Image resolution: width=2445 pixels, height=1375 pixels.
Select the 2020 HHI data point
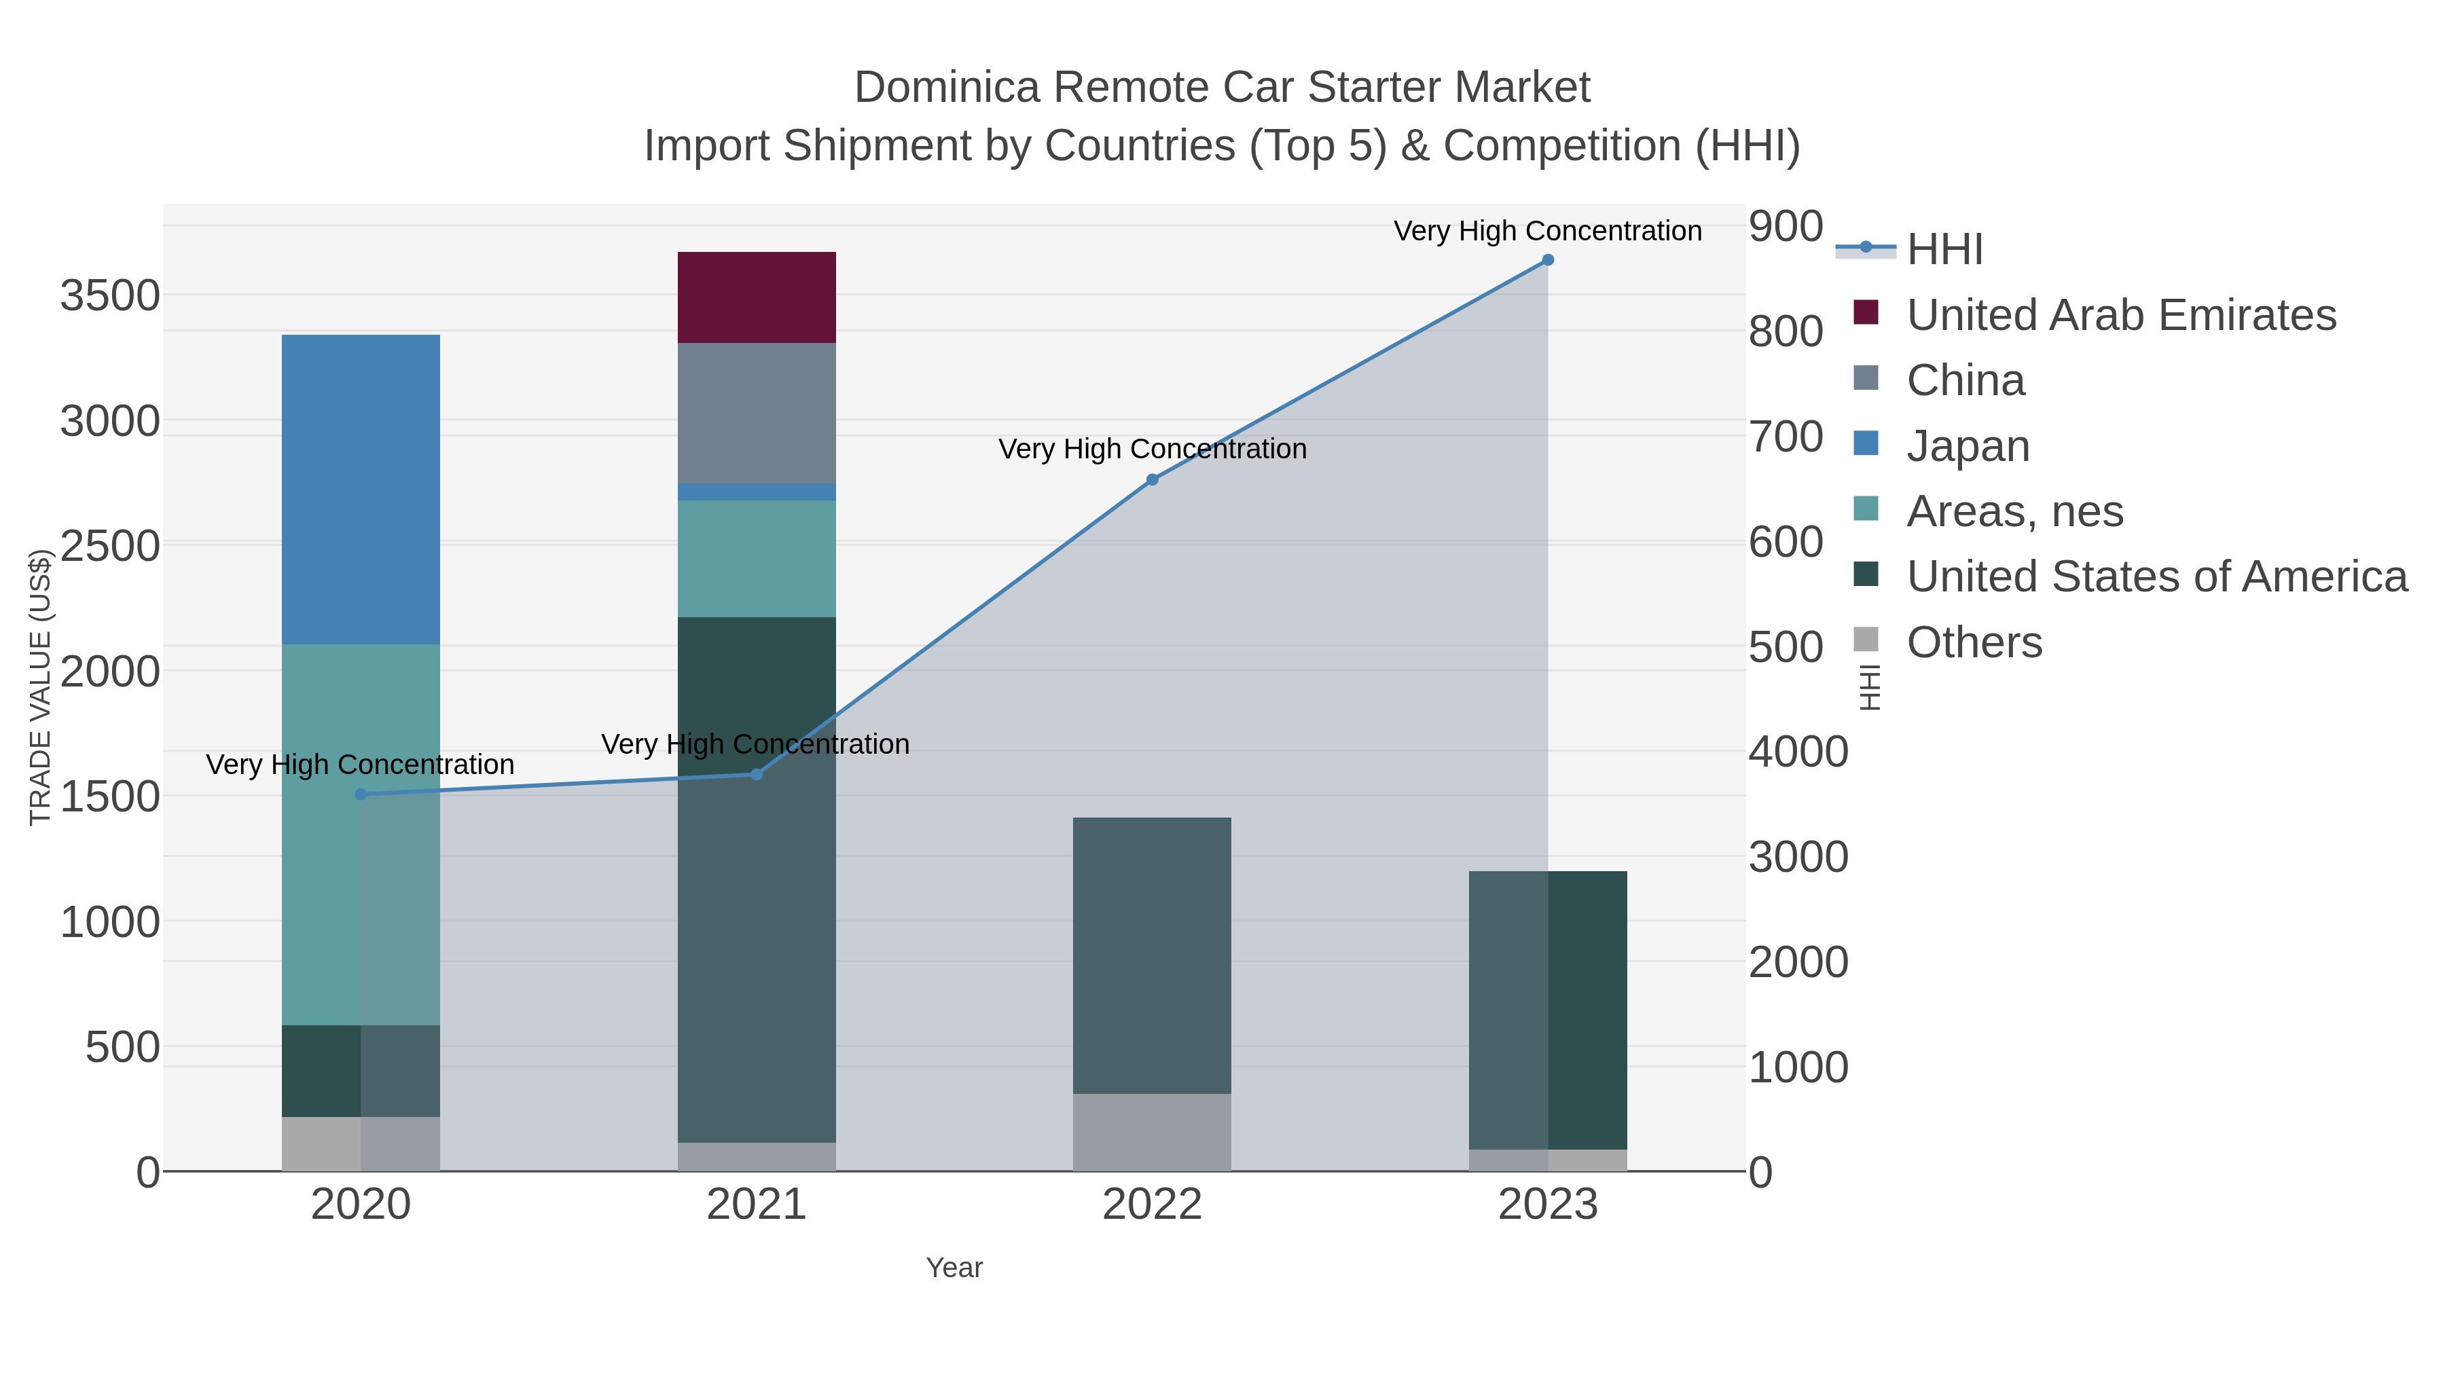click(x=361, y=795)
